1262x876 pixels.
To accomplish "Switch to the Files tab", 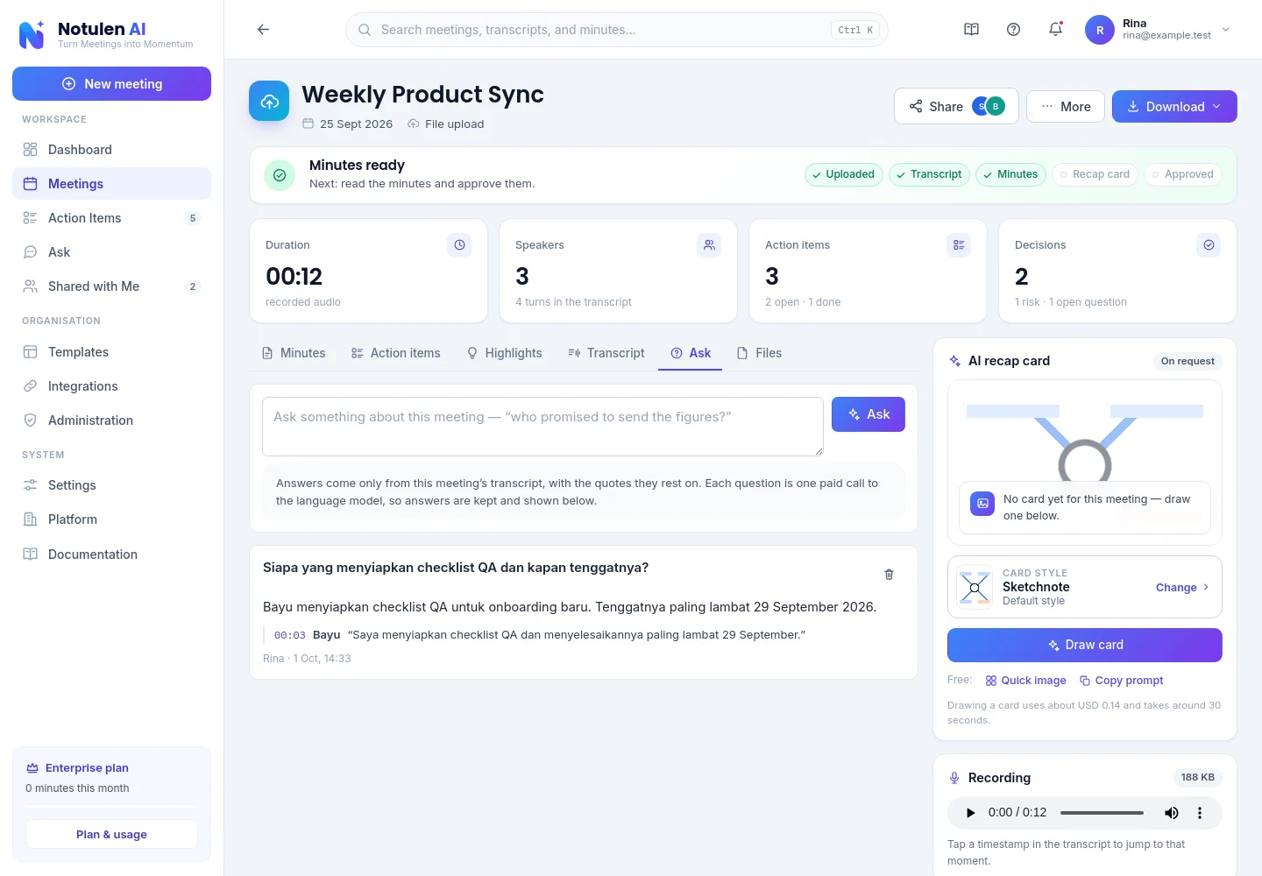I will (x=759, y=353).
